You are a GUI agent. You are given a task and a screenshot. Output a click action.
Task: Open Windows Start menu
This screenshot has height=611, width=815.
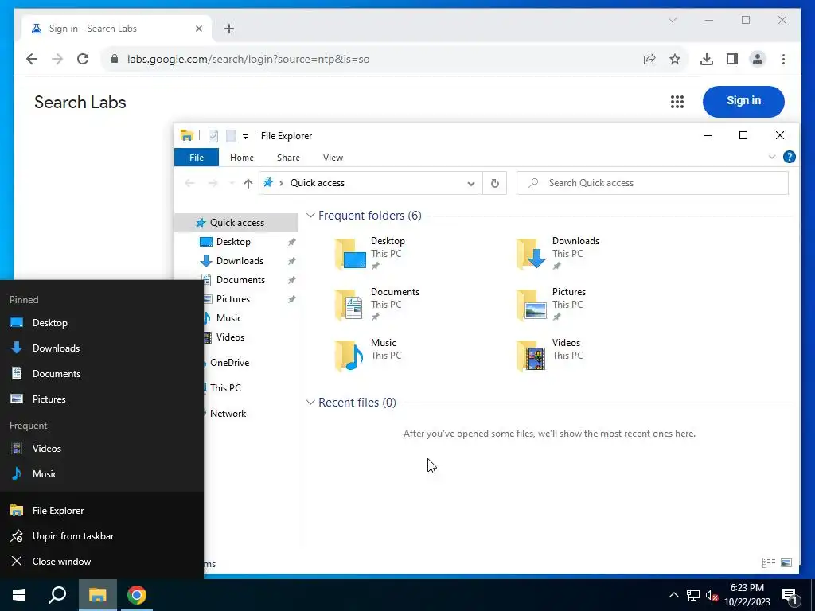(x=19, y=595)
